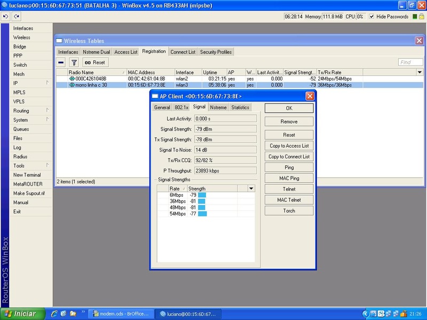The image size is (427, 320).
Task: Select the 54Mbps signal strength row
Action: (206, 214)
